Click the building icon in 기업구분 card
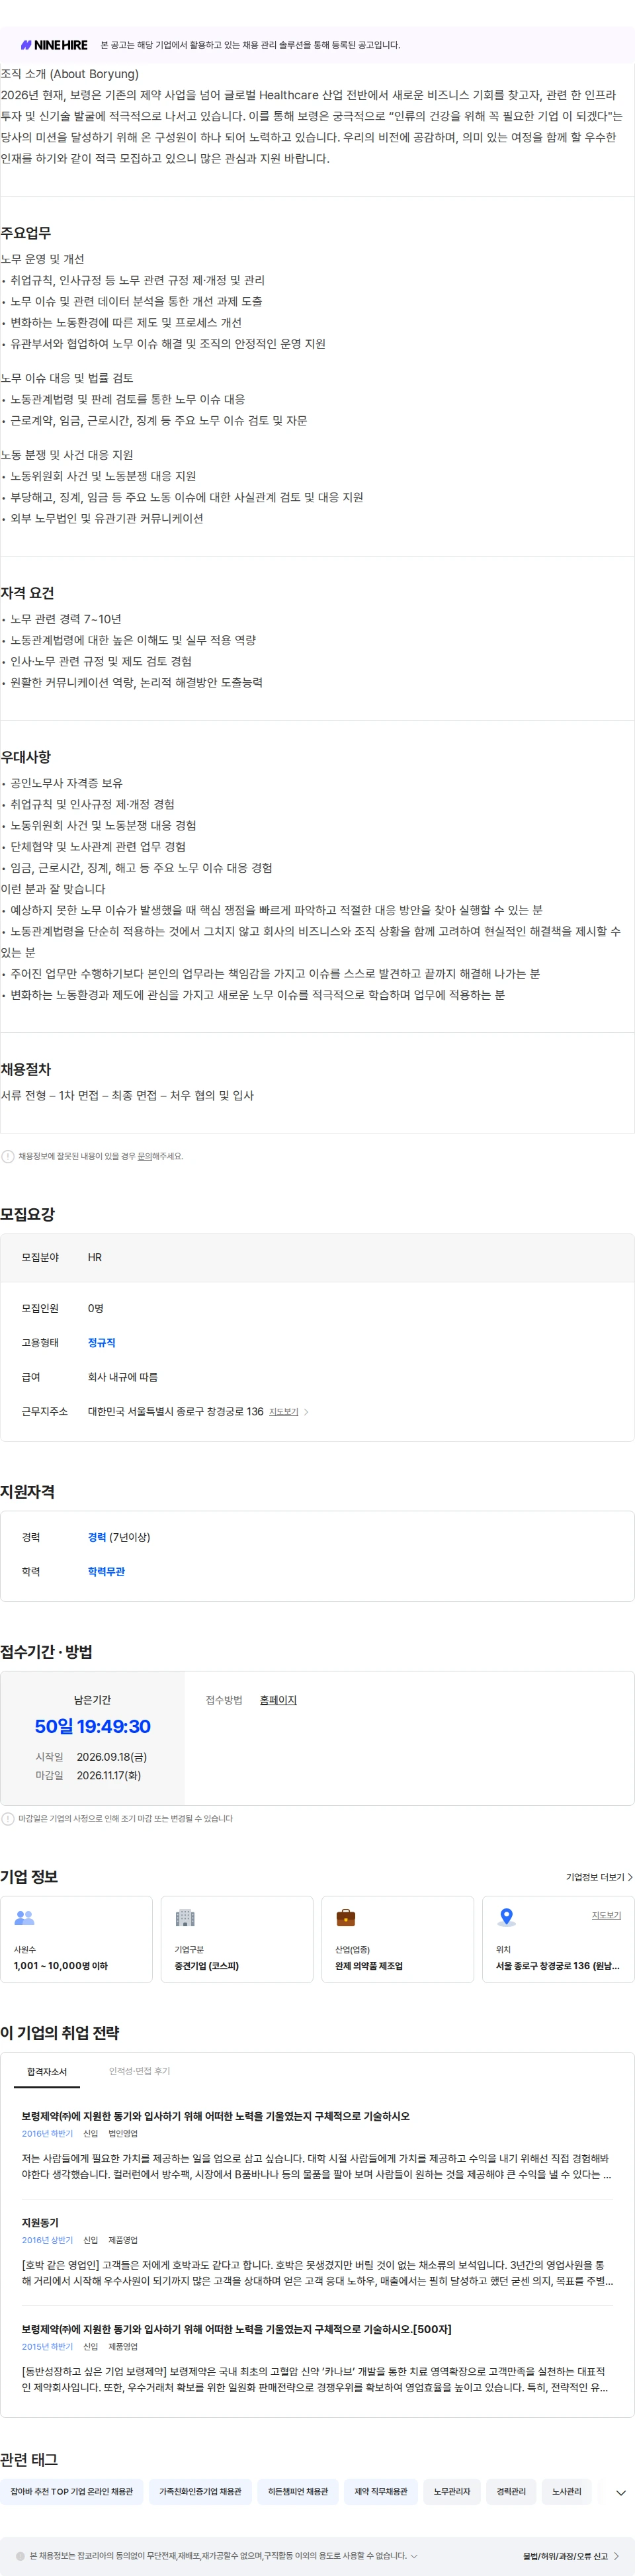This screenshot has height=2576, width=635. click(x=185, y=1918)
